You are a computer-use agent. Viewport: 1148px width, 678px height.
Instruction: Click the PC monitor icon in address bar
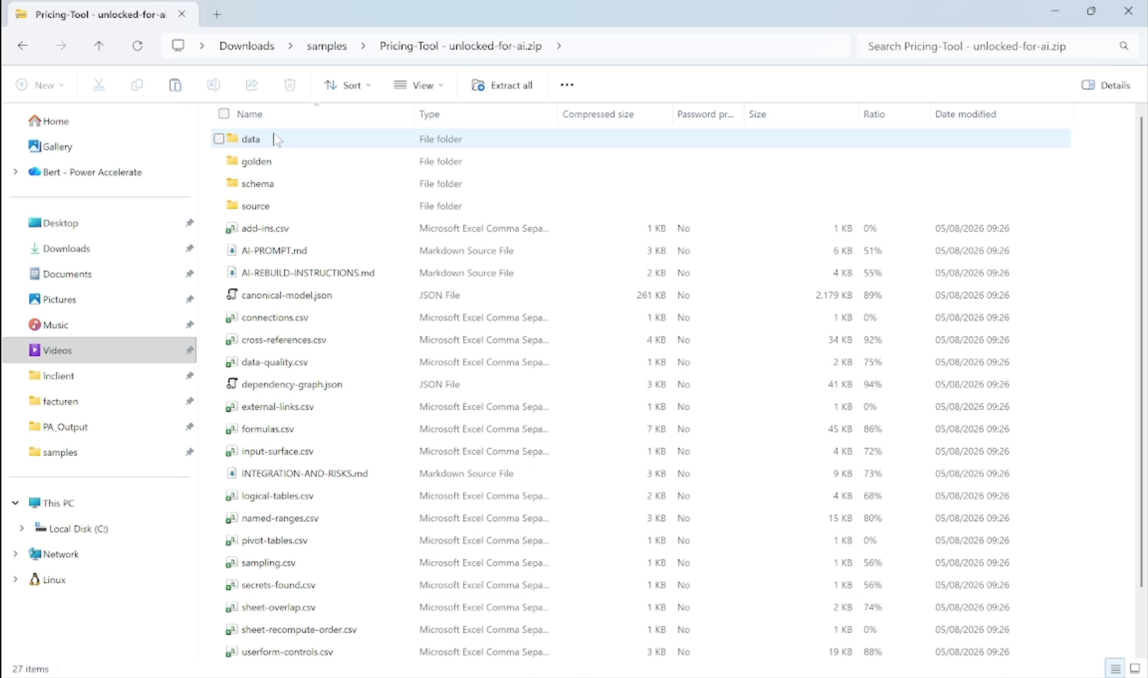tap(178, 45)
